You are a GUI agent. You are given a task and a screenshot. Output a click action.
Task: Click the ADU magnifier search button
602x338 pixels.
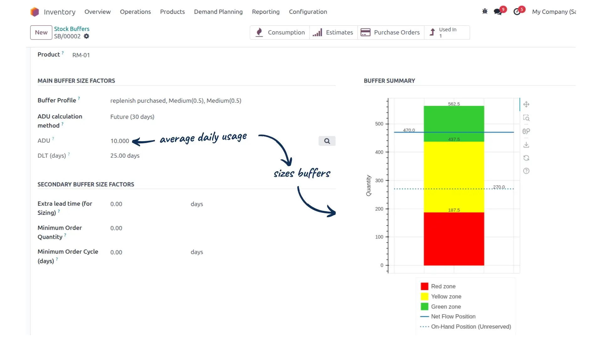327,141
